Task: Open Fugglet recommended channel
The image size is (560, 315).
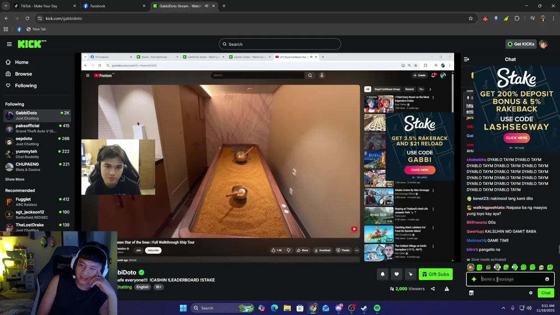Action: [38, 202]
